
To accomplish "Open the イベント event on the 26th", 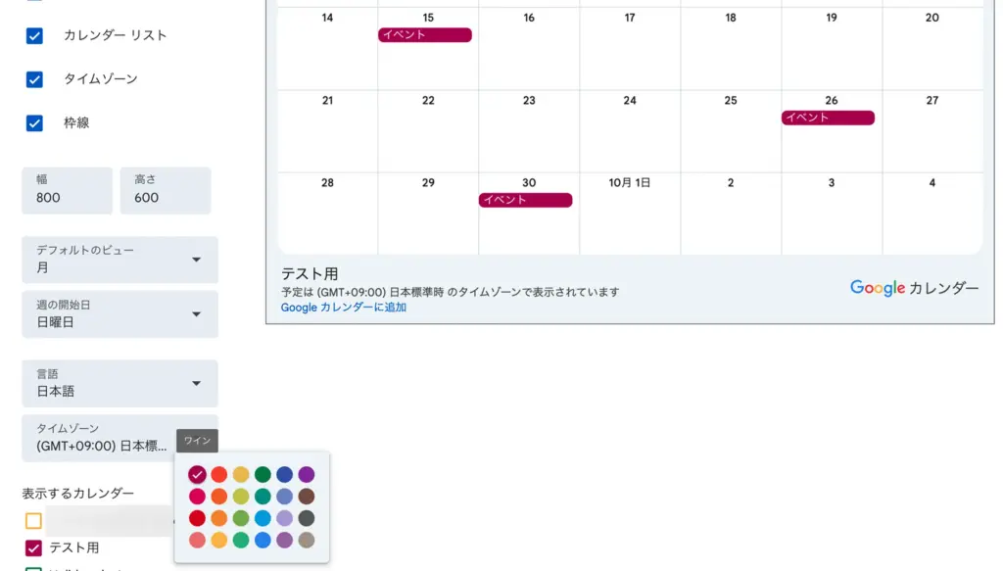I will [x=828, y=118].
